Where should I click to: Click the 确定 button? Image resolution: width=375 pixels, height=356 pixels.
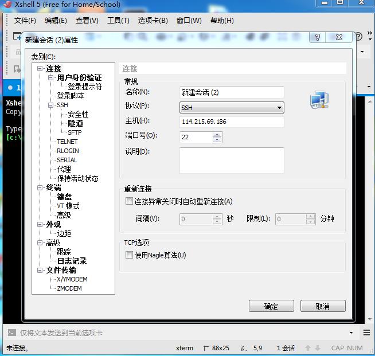271,306
